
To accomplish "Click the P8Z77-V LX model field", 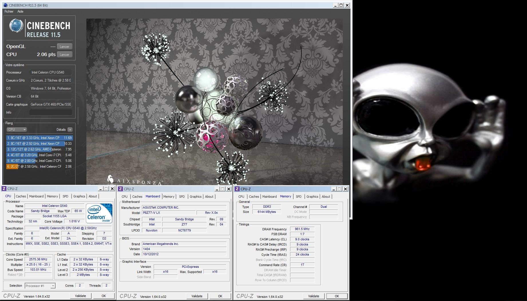I will [x=169, y=213].
